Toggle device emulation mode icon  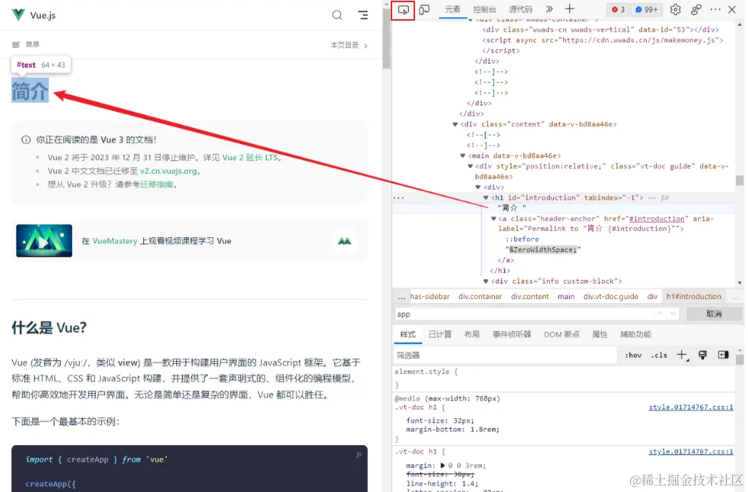[424, 9]
